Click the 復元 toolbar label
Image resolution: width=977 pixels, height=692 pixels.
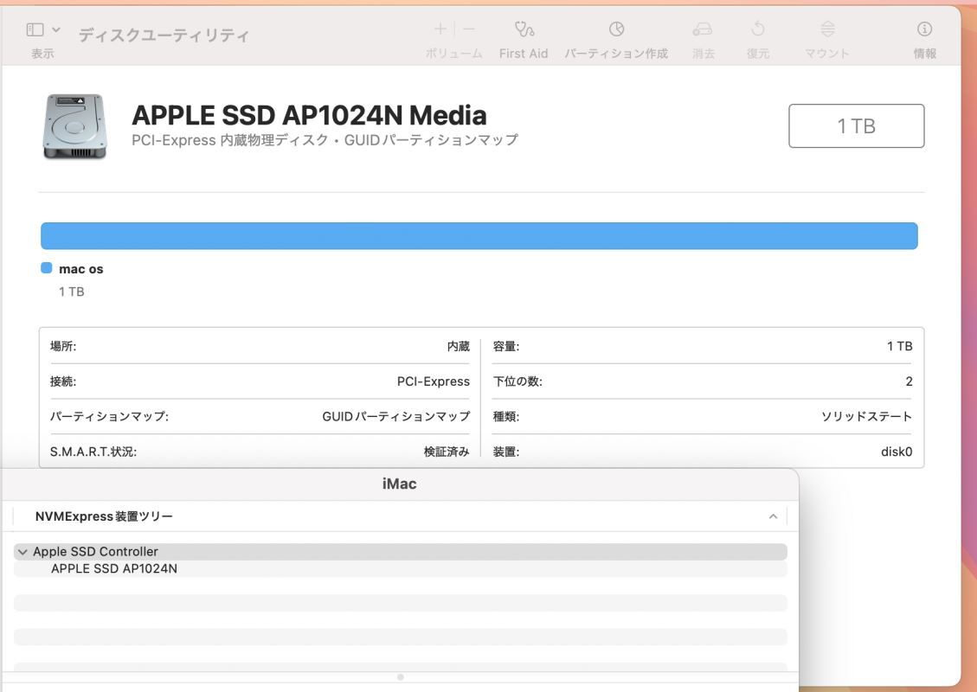point(758,54)
